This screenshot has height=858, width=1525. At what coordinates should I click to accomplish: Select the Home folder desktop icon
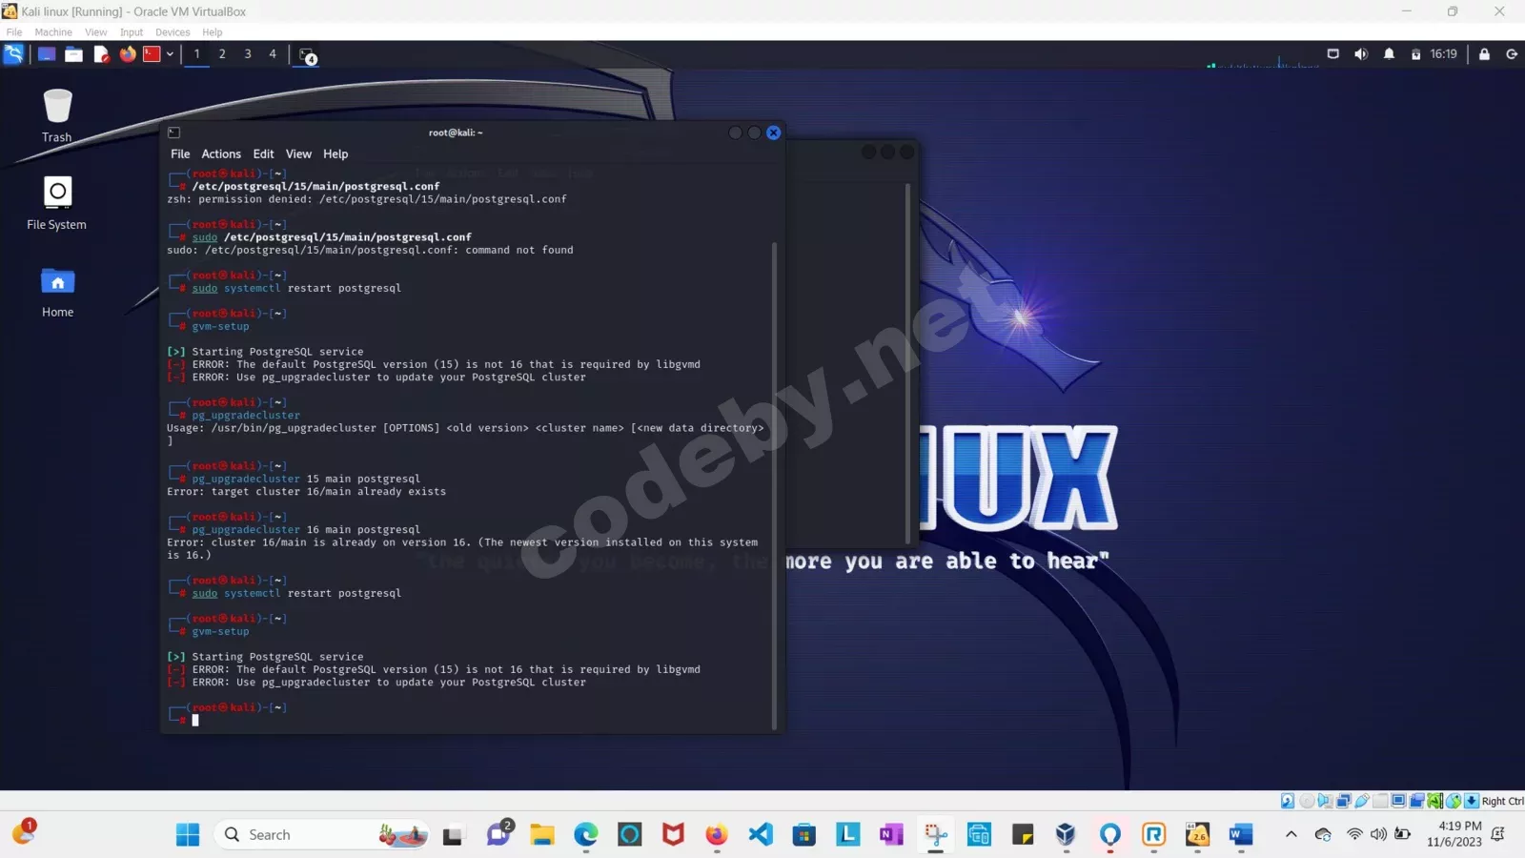(x=57, y=292)
